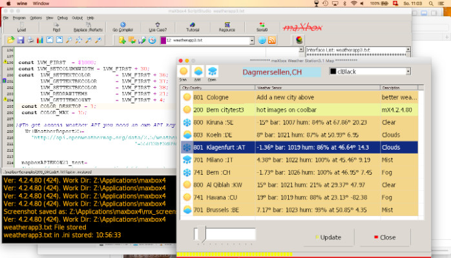Click the magenta color square in file combo
This screenshot has width=451, height=258.
(163, 41)
